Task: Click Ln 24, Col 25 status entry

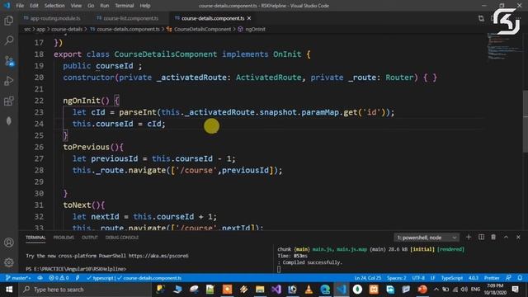Action: click(367, 278)
